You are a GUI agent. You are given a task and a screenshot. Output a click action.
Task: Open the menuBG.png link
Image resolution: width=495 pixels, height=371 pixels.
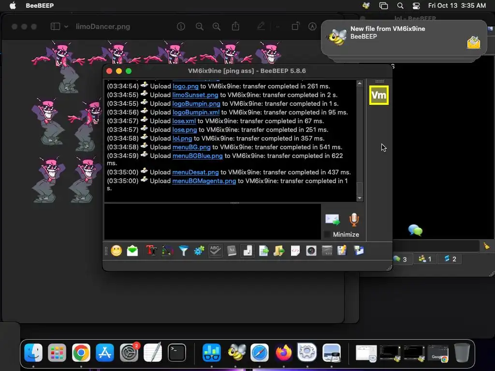[191, 147]
